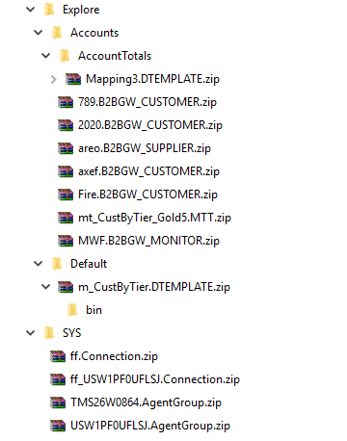Select the Explore tree label

tap(81, 10)
